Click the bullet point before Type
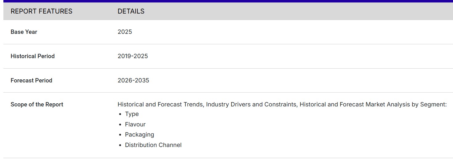Viewport: 453px width, 159px height. 120,114
